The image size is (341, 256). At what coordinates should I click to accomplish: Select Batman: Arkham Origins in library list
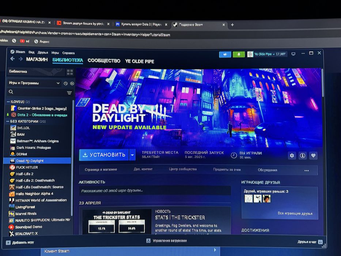click(38, 141)
